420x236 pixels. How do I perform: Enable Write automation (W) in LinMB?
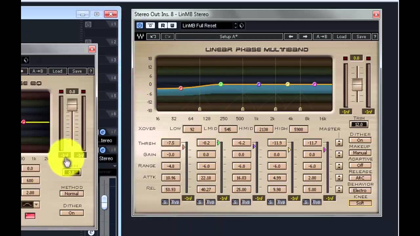point(172,25)
